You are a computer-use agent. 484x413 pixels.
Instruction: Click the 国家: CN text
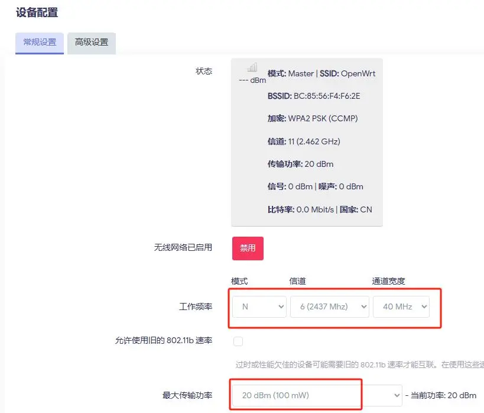[x=356, y=209]
